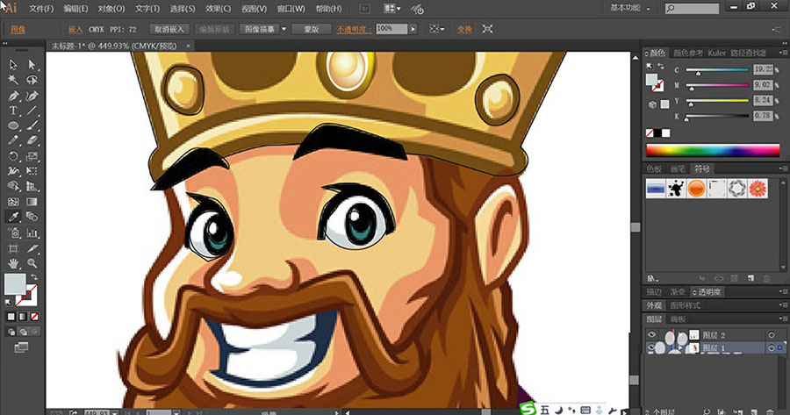This screenshot has height=415, width=790.
Task: Select the Artboard tool
Action: (13, 247)
